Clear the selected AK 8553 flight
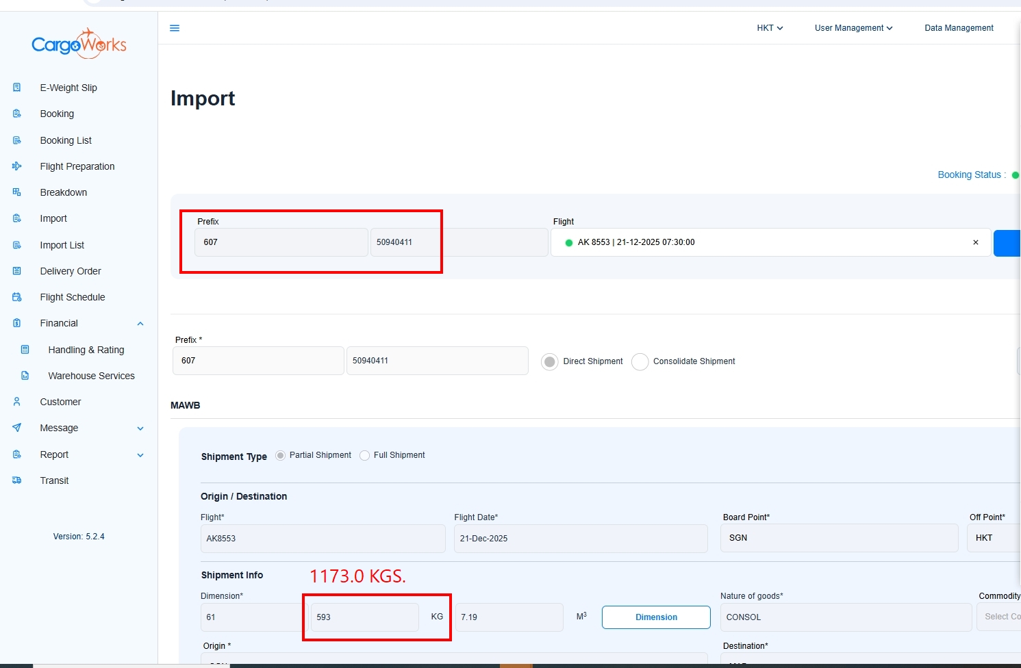This screenshot has width=1021, height=668. (976, 242)
